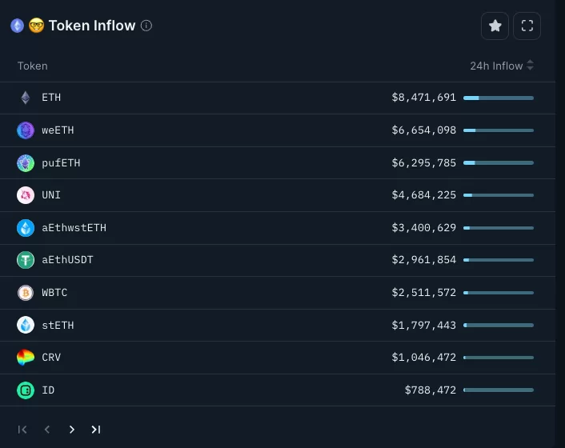Select the ID token $788,472 value
The width and height of the screenshot is (565, 448).
point(430,390)
